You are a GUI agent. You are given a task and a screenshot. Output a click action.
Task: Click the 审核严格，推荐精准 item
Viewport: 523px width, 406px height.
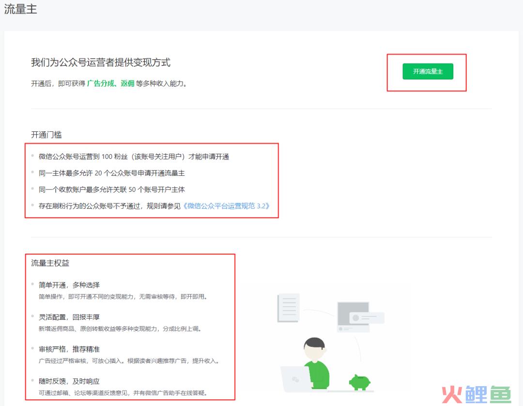69,349
